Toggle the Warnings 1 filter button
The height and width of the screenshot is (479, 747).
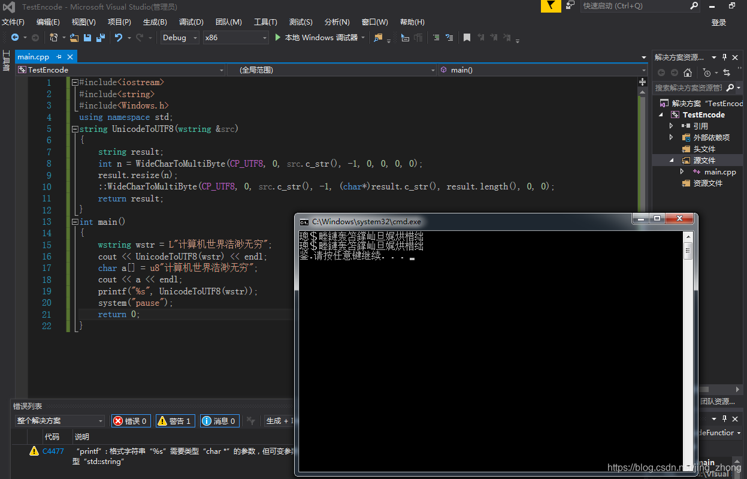coord(175,421)
